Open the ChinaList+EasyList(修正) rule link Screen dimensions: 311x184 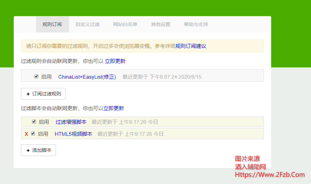[87, 77]
